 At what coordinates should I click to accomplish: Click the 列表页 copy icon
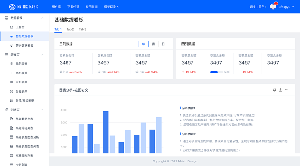7,110
